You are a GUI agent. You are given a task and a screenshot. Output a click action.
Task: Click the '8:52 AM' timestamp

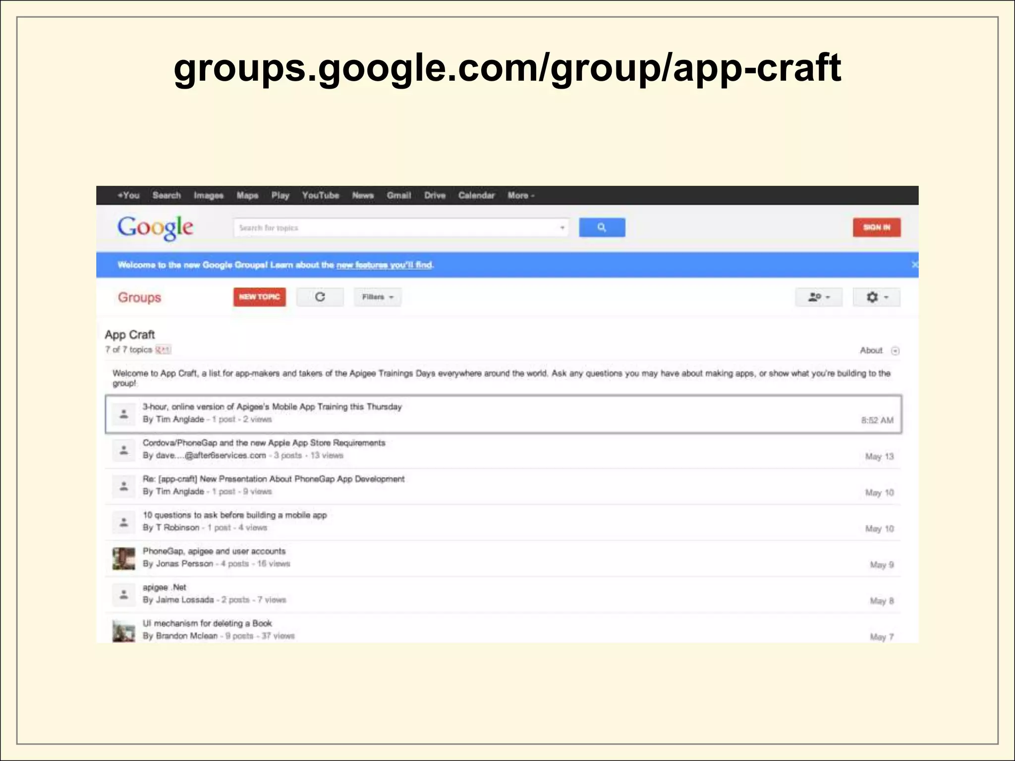tap(877, 420)
